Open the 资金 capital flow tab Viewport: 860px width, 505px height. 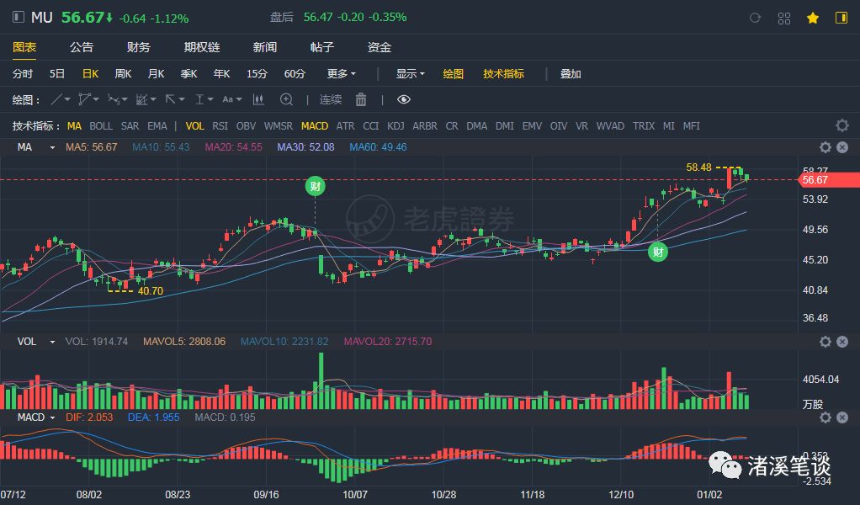pos(380,47)
